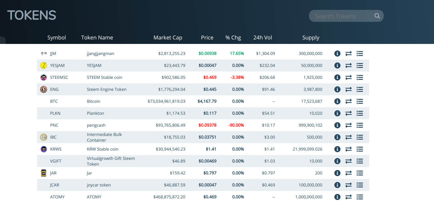This screenshot has height=202, width=434.
Task: Sort by % Chg column header
Action: tap(233, 38)
